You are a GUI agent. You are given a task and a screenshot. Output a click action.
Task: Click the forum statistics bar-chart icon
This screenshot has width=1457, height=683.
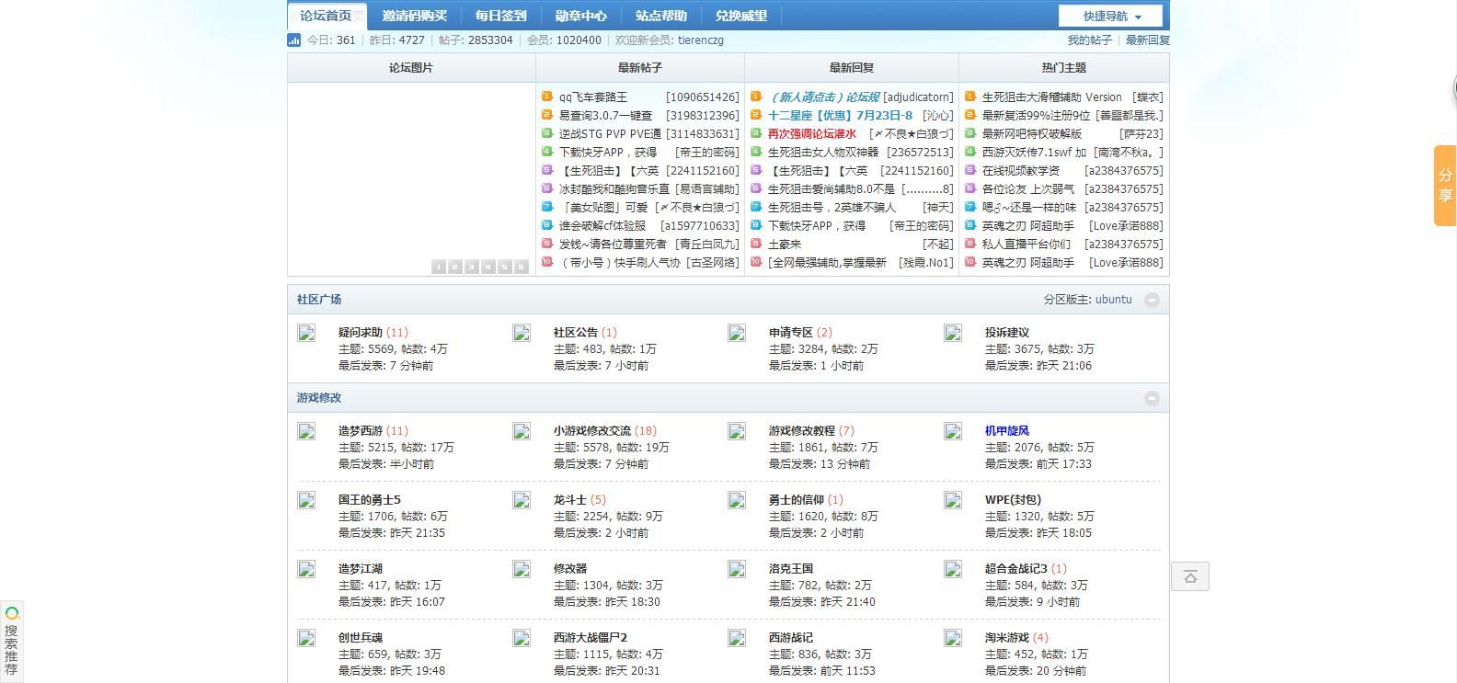click(x=294, y=40)
